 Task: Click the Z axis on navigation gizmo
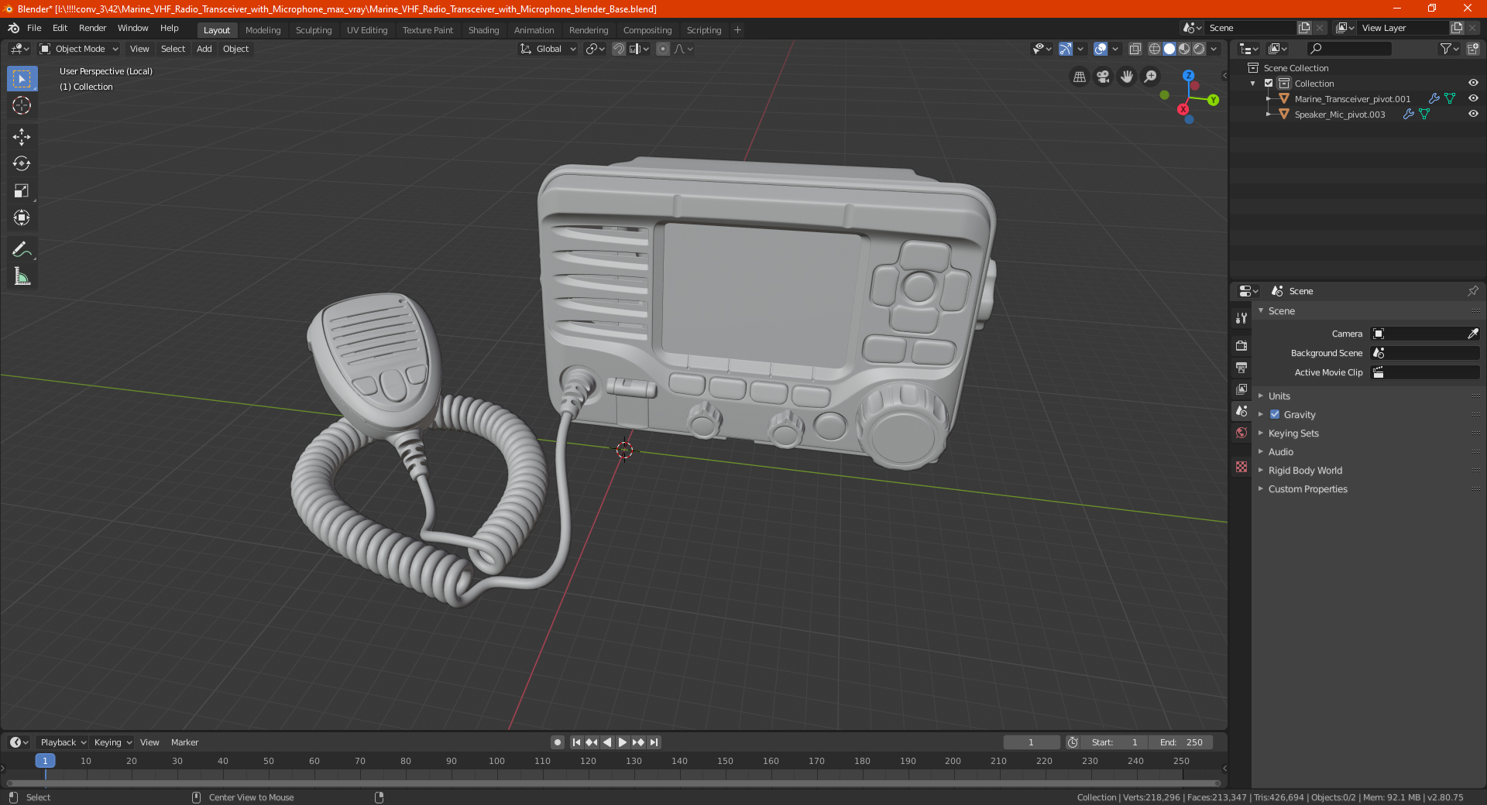pyautogui.click(x=1188, y=76)
